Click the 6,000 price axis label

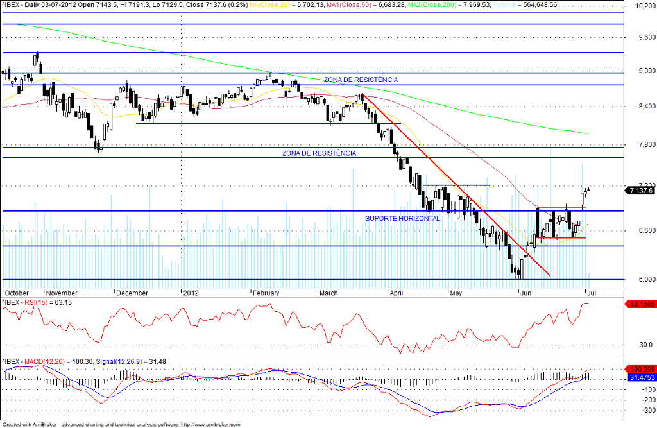647,279
